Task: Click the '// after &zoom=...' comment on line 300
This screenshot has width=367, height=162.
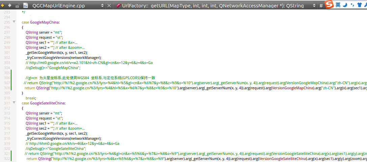Action: tap(70, 48)
